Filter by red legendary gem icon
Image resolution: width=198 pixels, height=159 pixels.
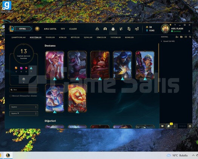(x=26, y=68)
